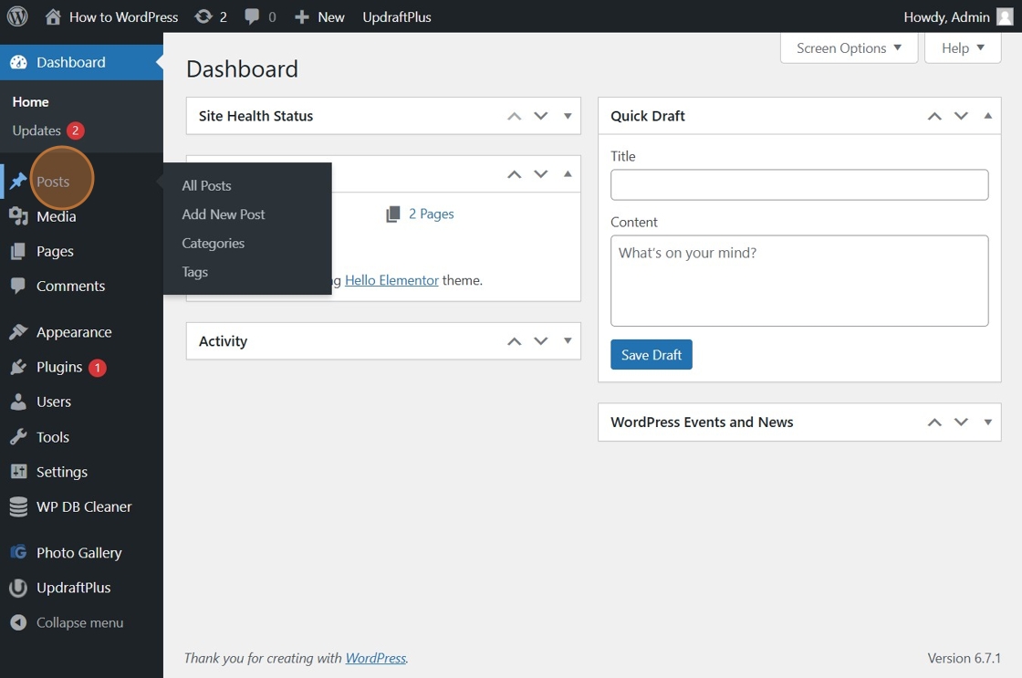Expand the Activity panel
The image size is (1022, 678).
(568, 341)
